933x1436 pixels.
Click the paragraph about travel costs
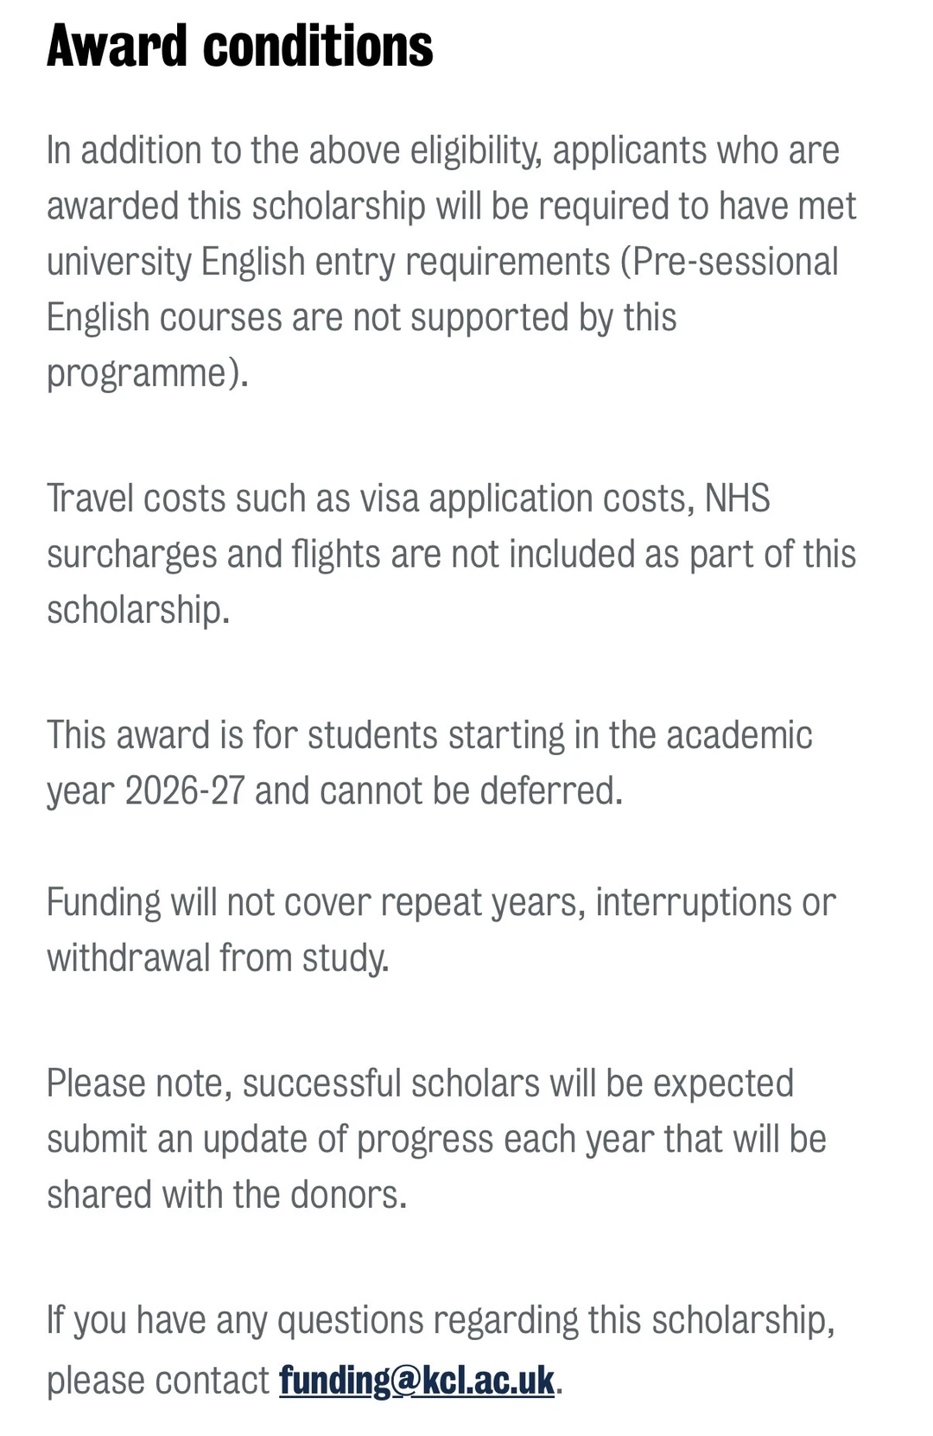point(451,554)
